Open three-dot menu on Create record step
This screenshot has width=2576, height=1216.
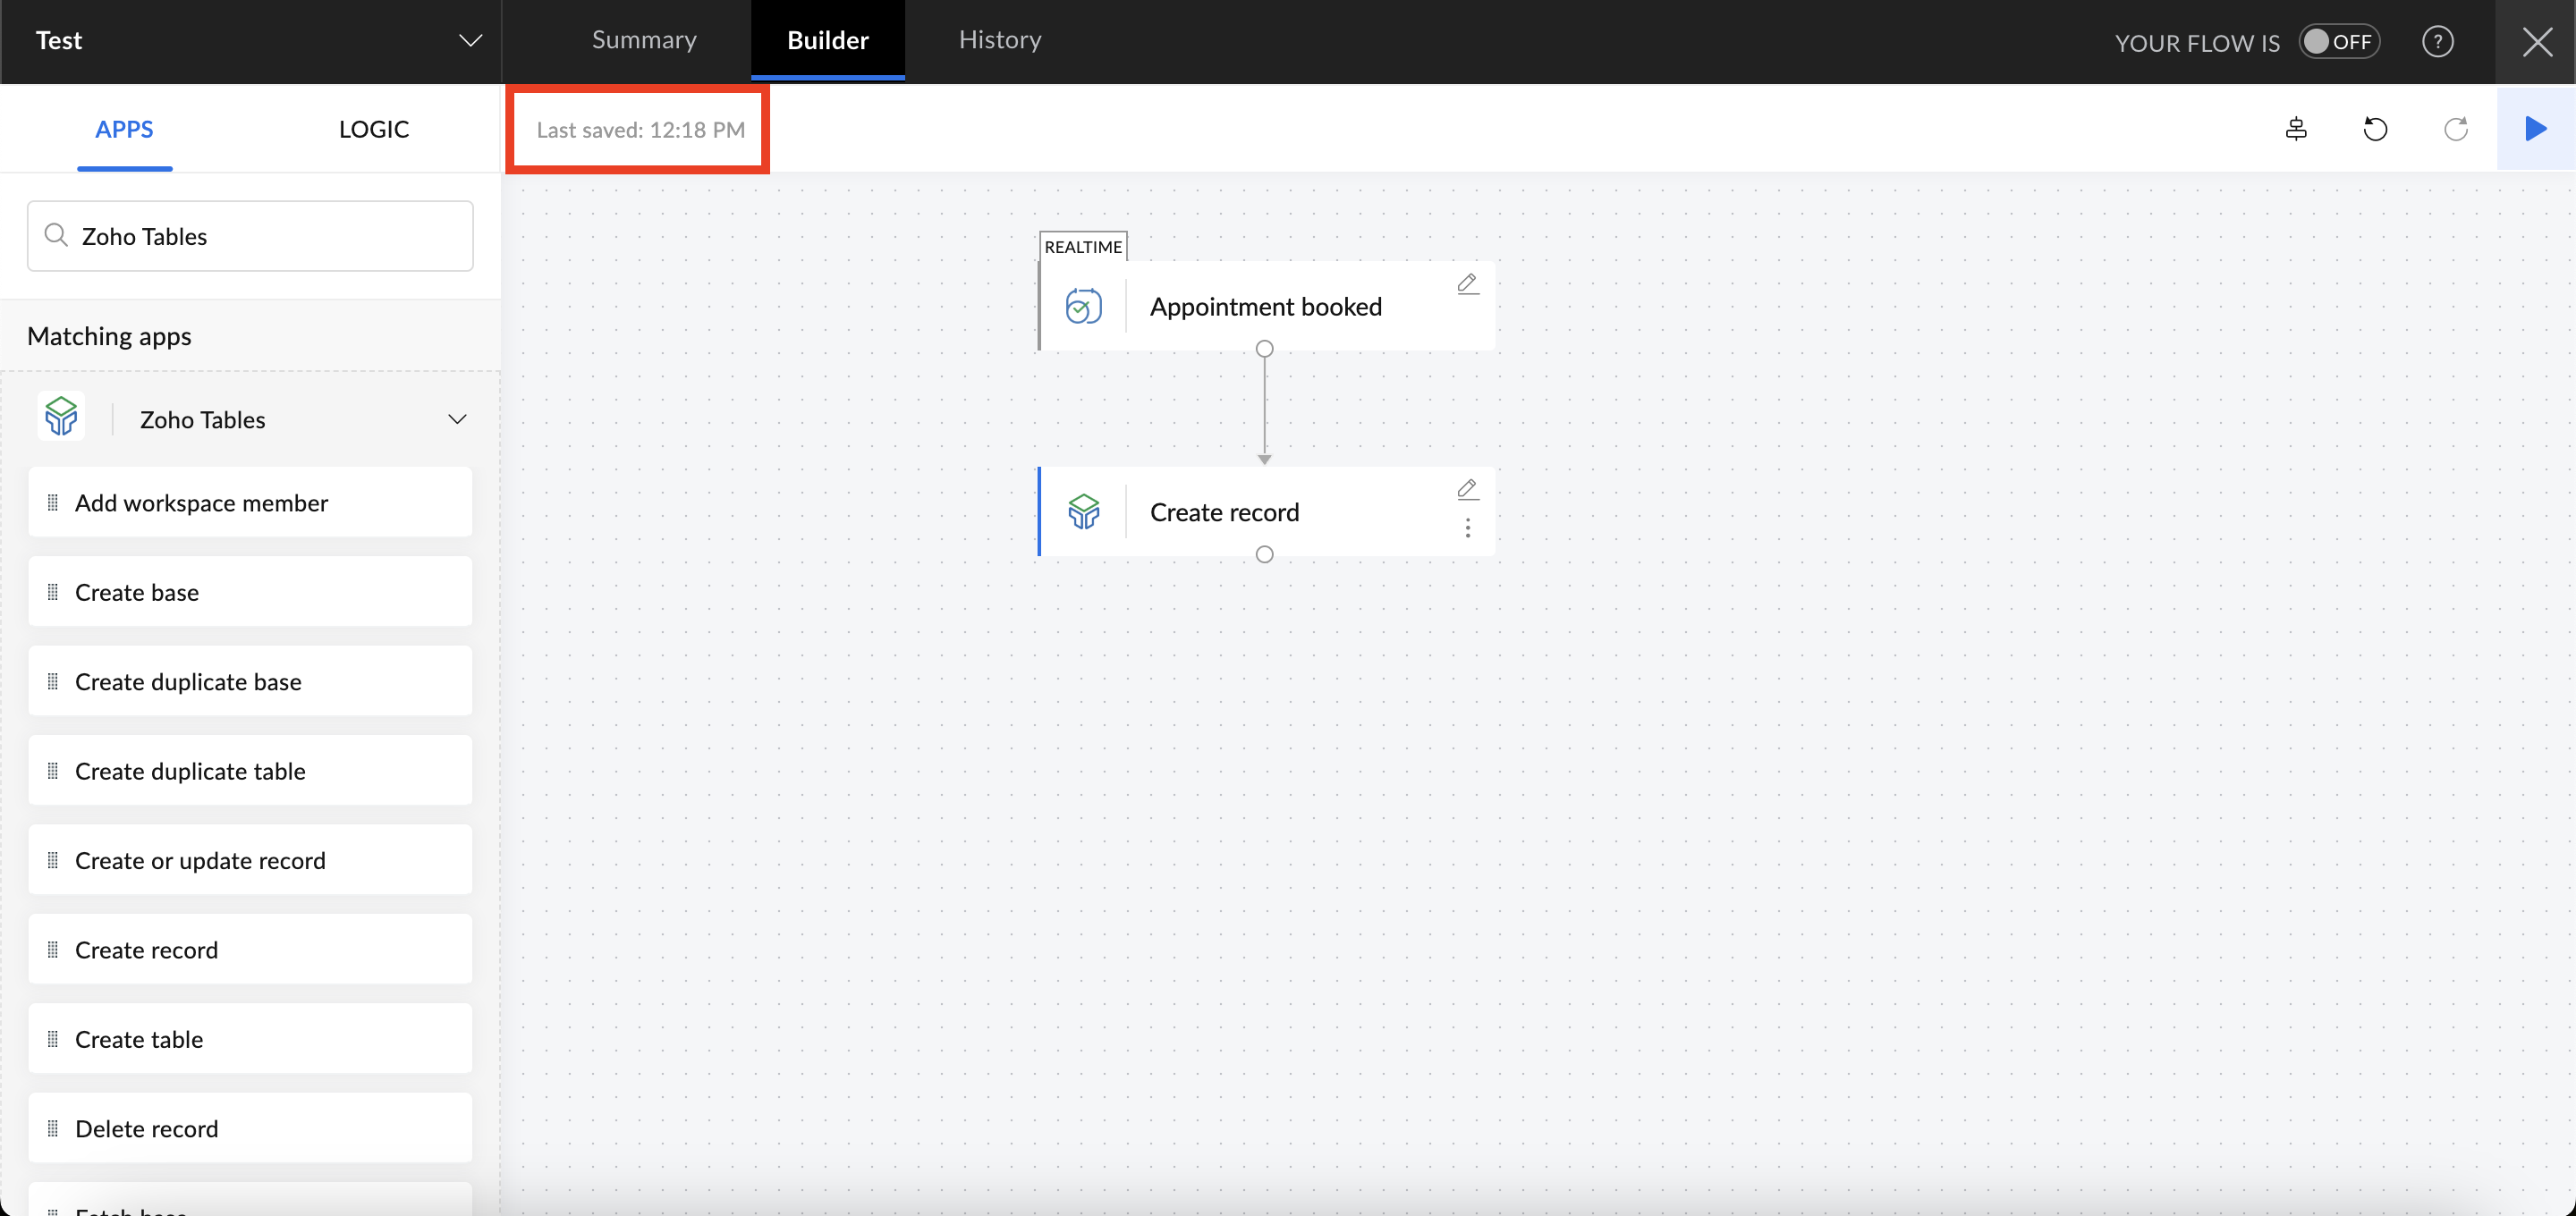(x=1467, y=528)
